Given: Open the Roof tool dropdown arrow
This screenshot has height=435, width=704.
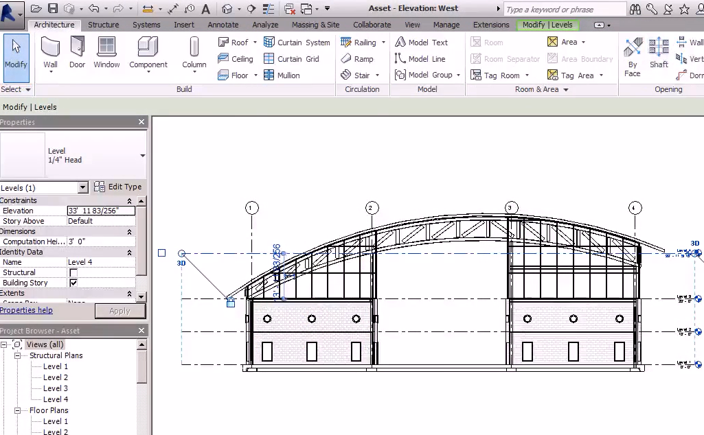Looking at the screenshot, I should pos(255,43).
